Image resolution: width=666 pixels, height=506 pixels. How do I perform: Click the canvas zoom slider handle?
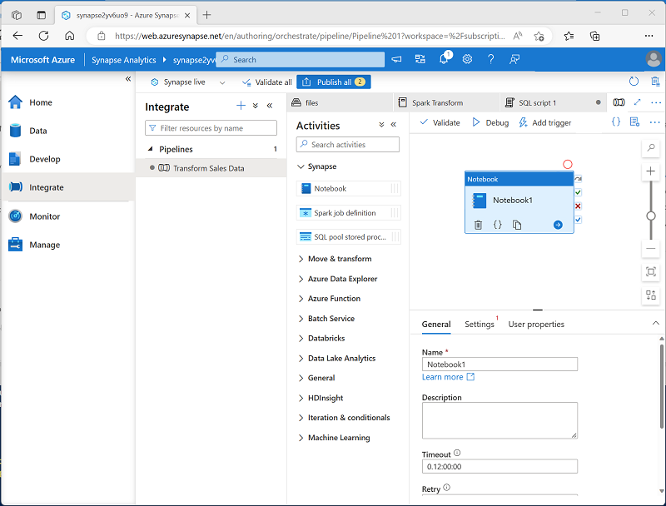pos(651,216)
